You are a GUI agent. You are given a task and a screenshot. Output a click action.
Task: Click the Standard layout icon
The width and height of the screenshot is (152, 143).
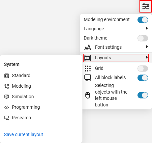pyautogui.click(x=7, y=76)
